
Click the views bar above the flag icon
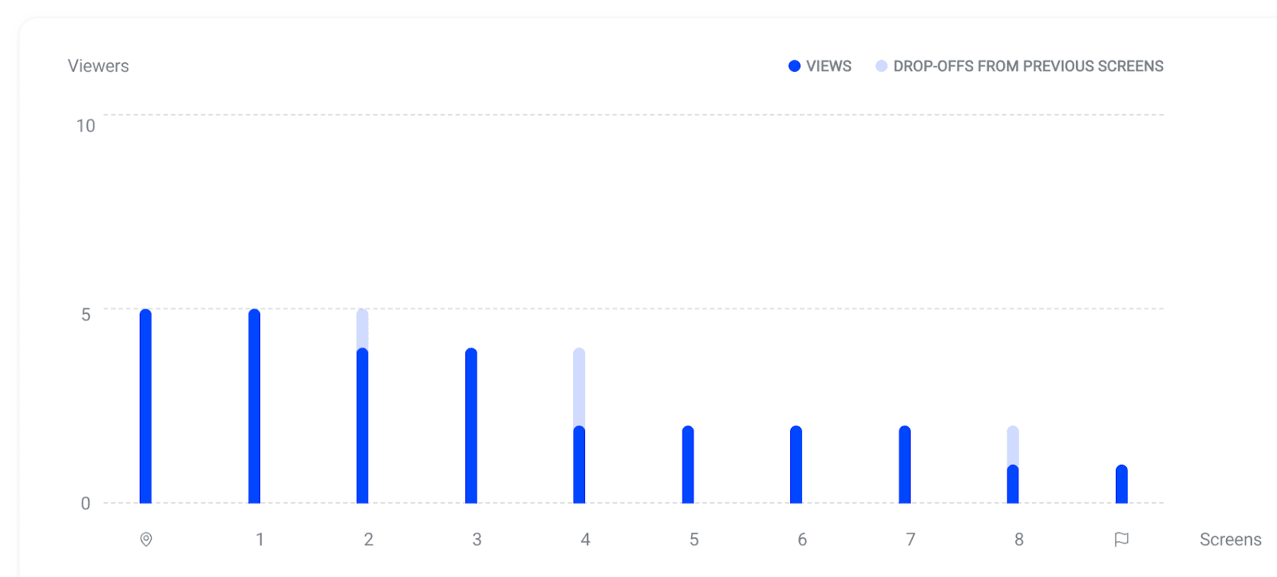coord(1121,484)
